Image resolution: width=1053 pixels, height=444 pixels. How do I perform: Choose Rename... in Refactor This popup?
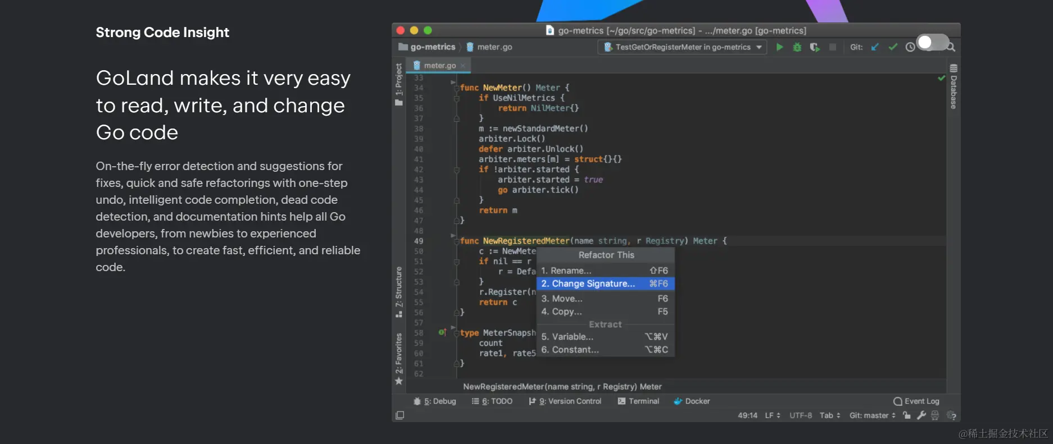coord(605,271)
